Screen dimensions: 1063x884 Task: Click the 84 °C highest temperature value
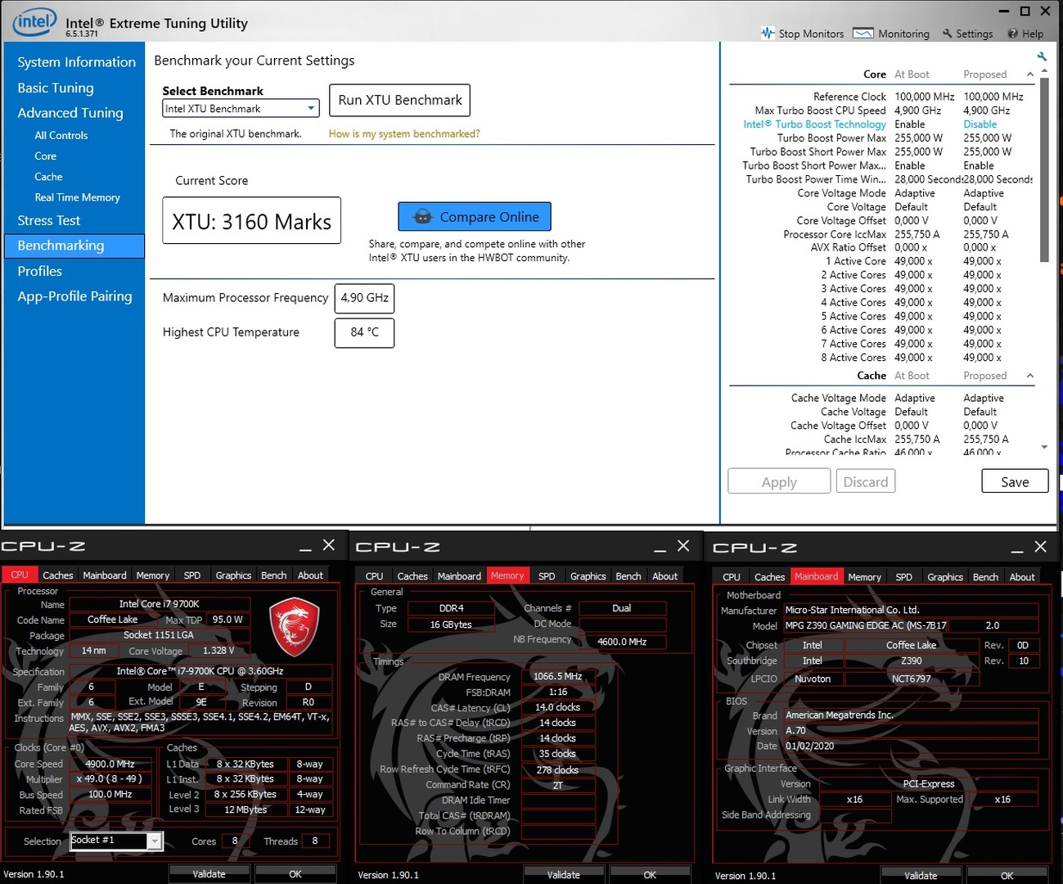point(364,332)
